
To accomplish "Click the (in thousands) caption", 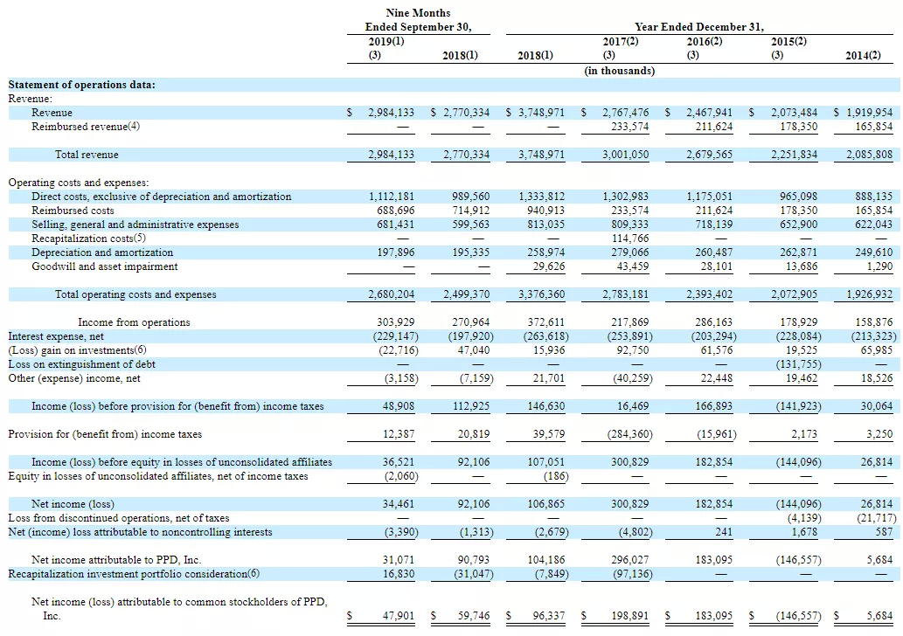I will pos(620,71).
